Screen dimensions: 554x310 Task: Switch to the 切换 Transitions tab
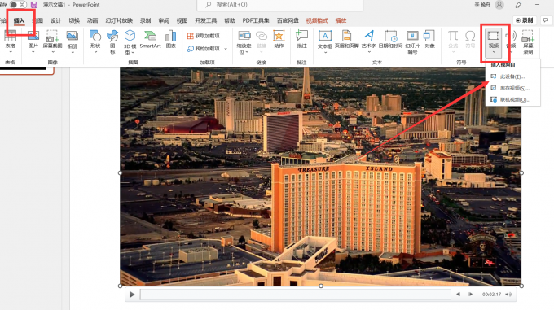point(74,21)
